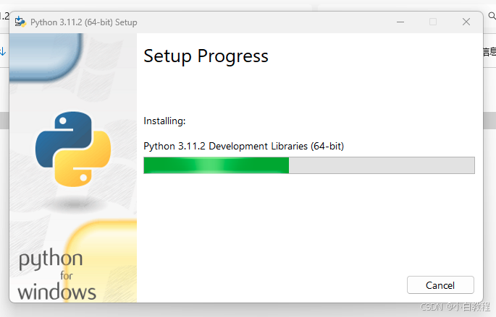
Task: Click the greyed-out maximize button
Action: 433,22
